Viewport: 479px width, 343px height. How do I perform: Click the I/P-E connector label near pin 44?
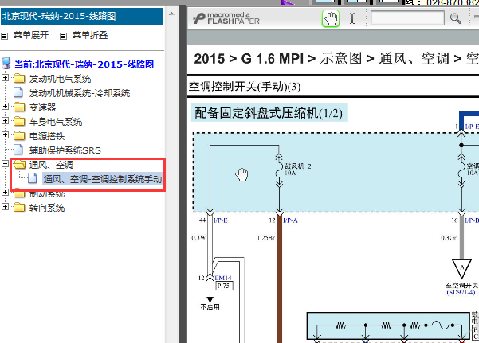(x=220, y=220)
